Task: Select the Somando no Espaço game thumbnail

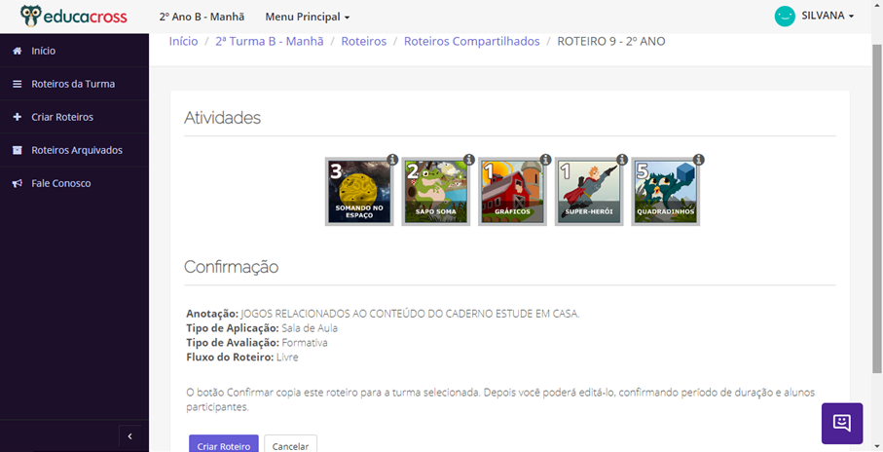Action: point(359,192)
